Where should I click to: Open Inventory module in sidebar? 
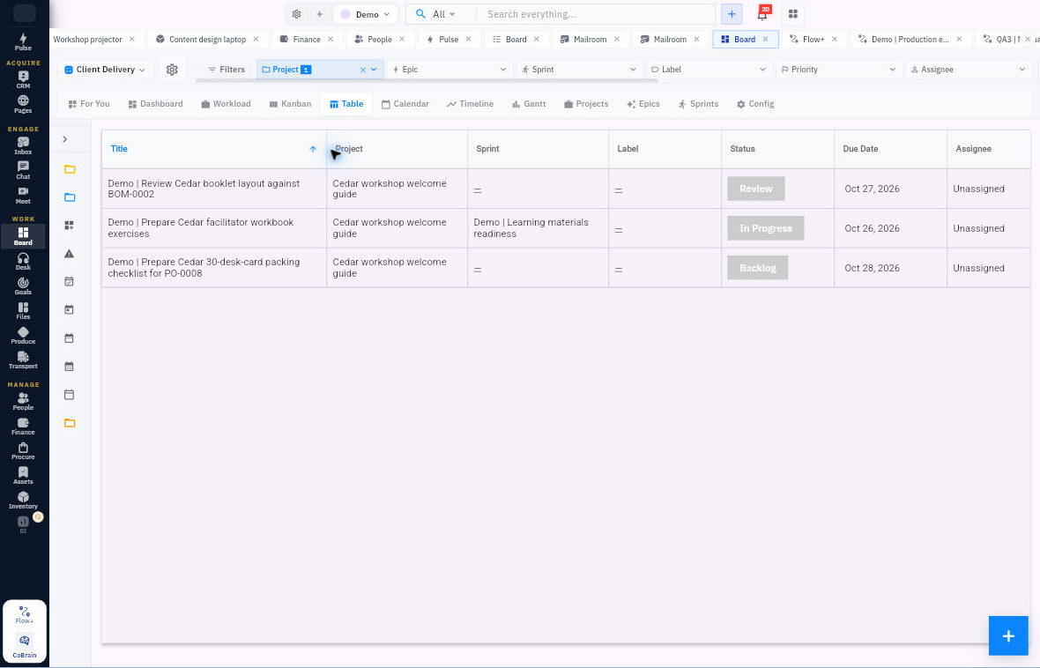point(23,501)
